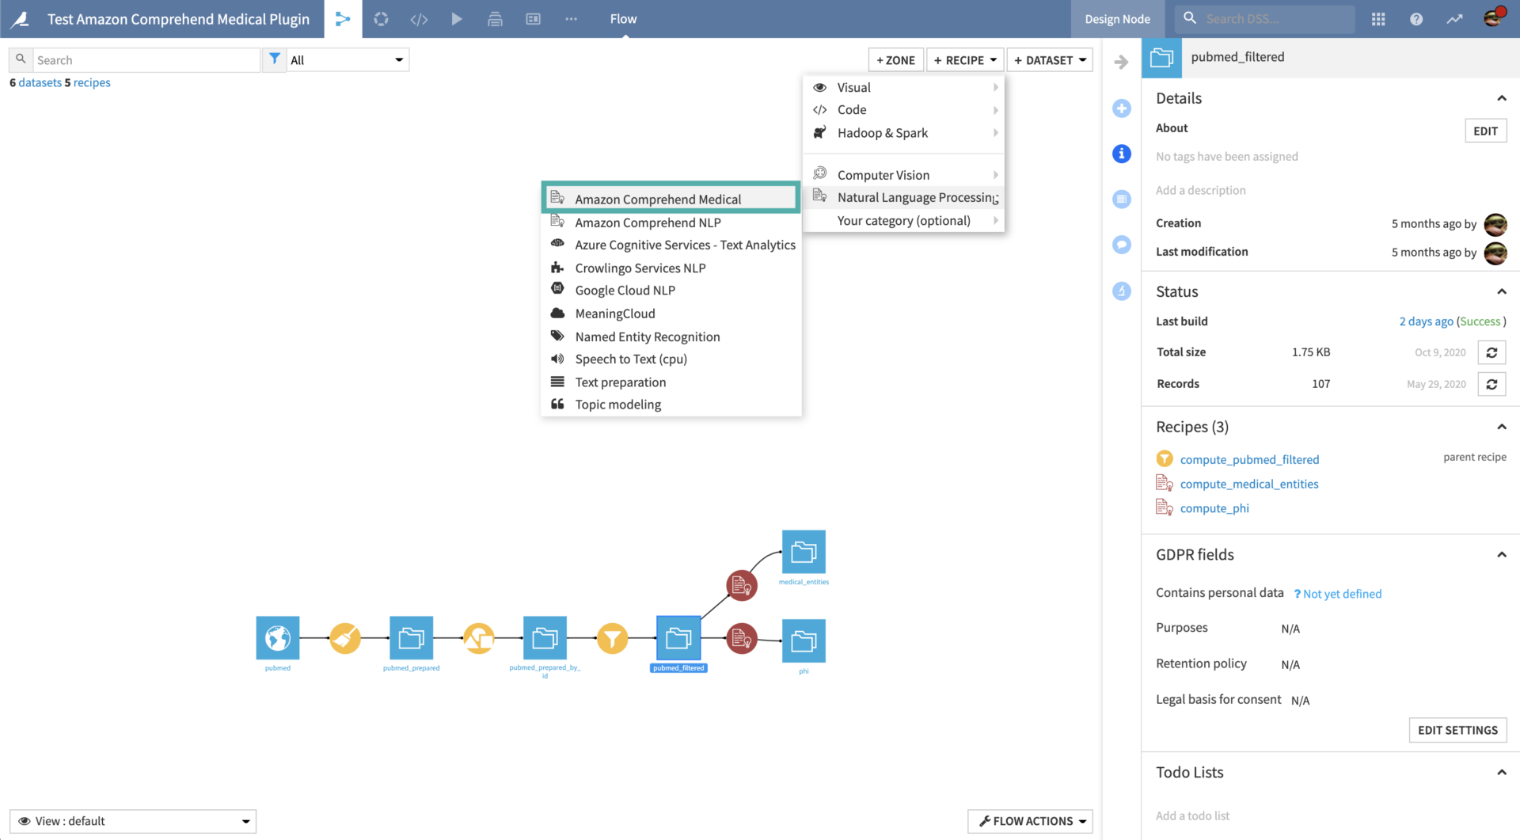Open the Dashboards icon in the top navbar
Viewport: 1520px width, 840px height.
coord(533,18)
